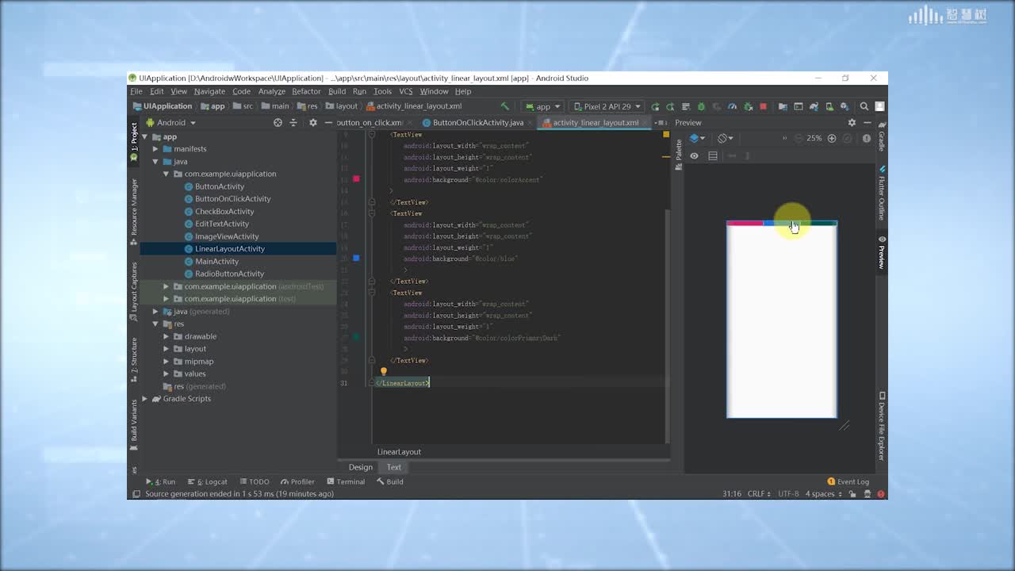Open Search Everywhere magnifier icon
This screenshot has width=1015, height=571.
pyautogui.click(x=864, y=106)
